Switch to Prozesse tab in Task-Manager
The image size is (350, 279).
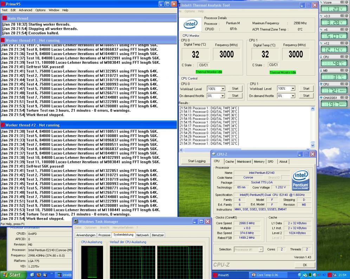coord(104,235)
